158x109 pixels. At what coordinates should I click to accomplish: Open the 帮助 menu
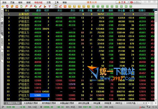65,2
